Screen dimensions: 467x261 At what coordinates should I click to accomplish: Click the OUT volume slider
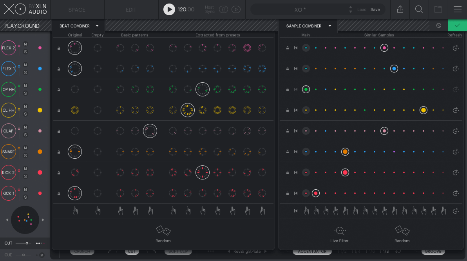click(x=24, y=243)
